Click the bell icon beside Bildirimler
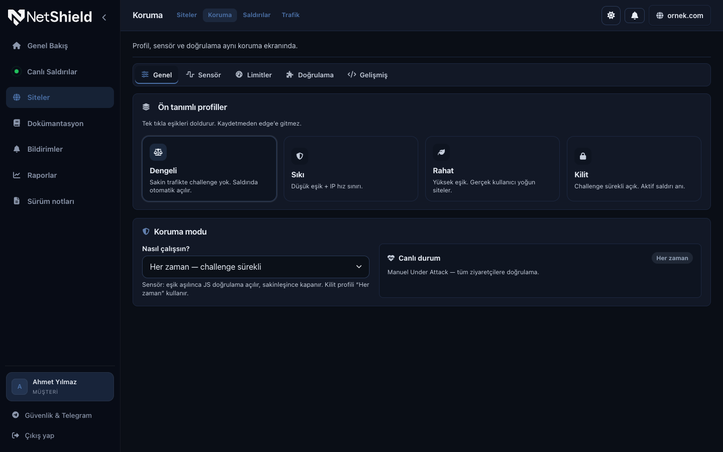This screenshot has height=452, width=723. 17,149
